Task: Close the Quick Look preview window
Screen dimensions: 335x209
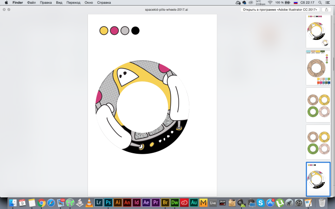Action: [x=4, y=10]
